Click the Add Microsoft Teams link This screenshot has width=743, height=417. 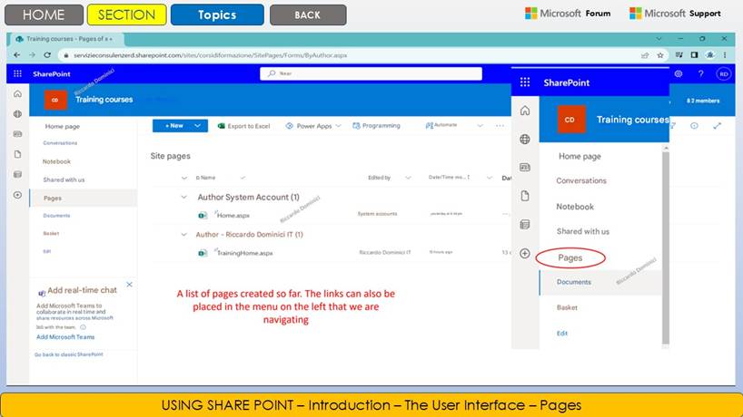click(65, 337)
